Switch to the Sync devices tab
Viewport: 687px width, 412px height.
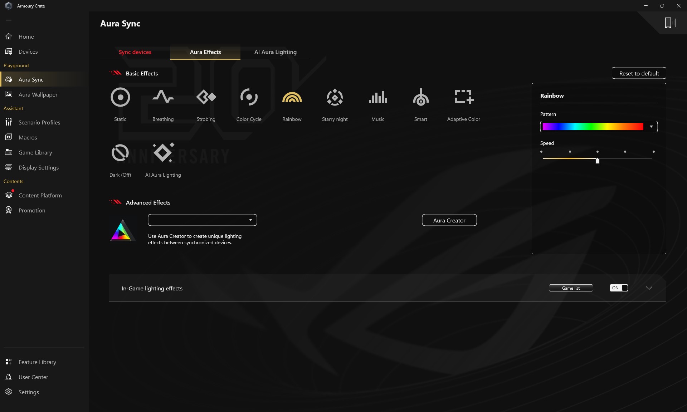point(135,52)
